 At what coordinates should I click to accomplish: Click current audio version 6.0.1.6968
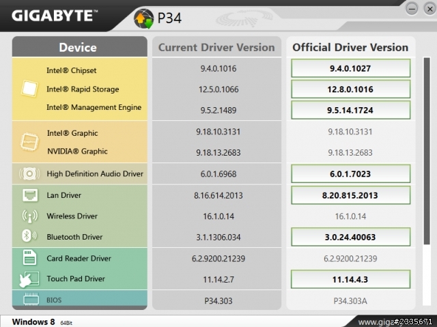[218, 174]
